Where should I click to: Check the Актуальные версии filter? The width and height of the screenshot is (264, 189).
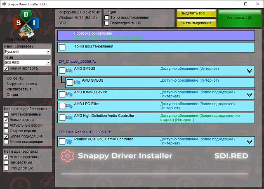[x=6, y=125]
